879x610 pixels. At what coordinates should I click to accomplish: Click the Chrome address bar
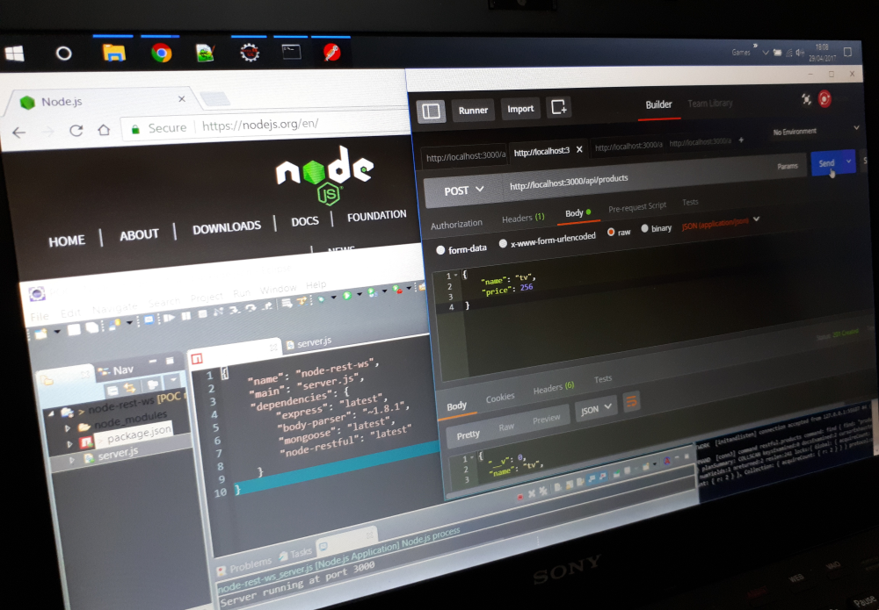tap(266, 126)
